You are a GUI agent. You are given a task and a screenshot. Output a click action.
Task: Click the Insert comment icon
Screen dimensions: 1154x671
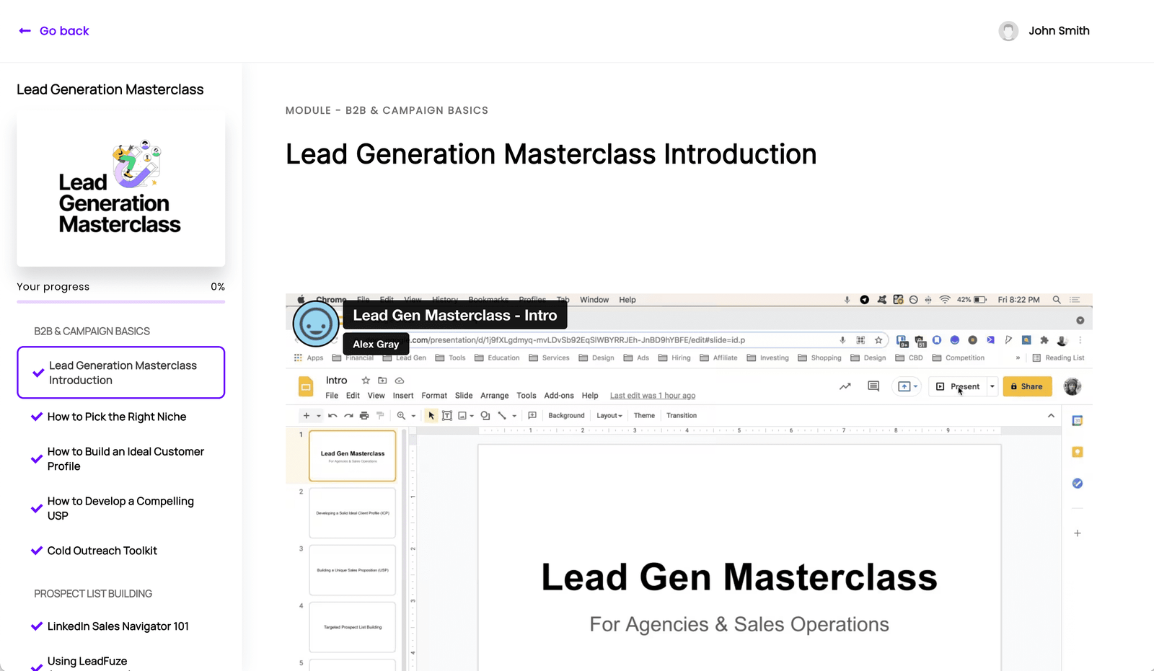coord(532,416)
